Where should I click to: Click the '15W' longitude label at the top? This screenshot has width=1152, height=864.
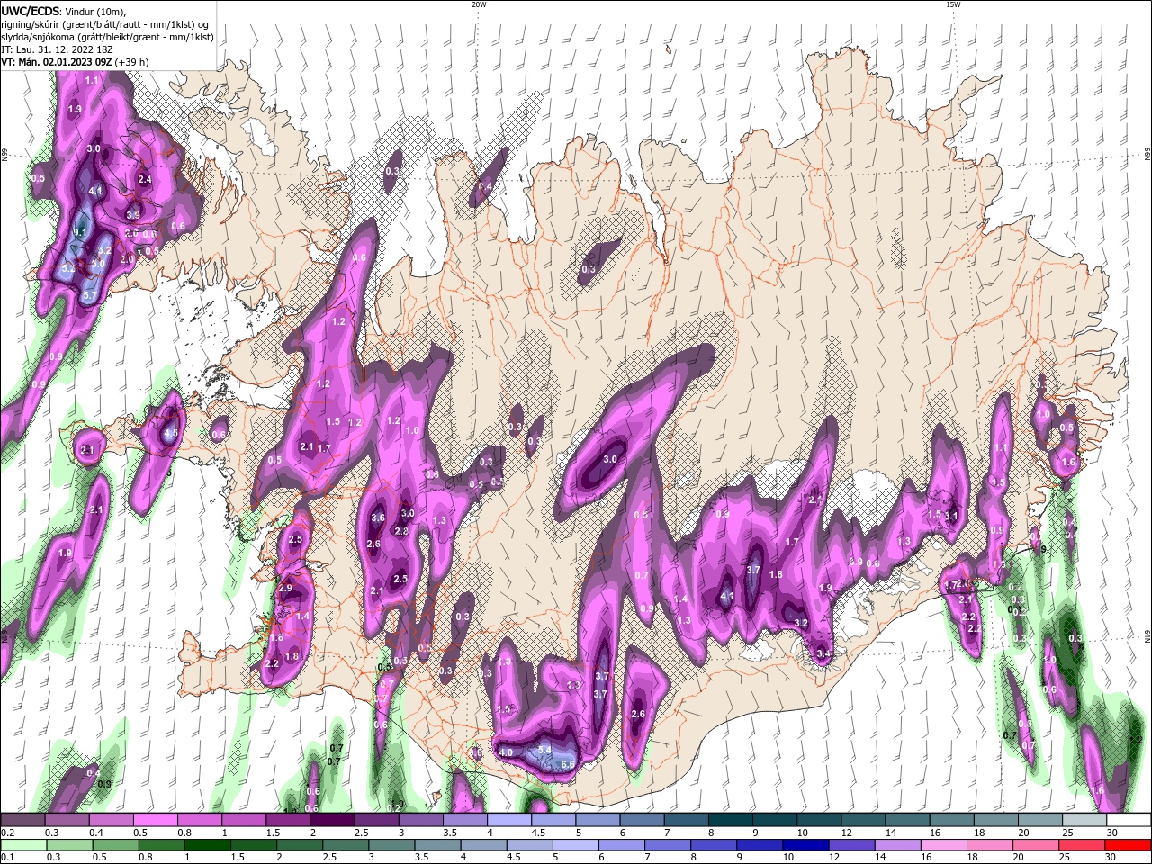tap(953, 4)
